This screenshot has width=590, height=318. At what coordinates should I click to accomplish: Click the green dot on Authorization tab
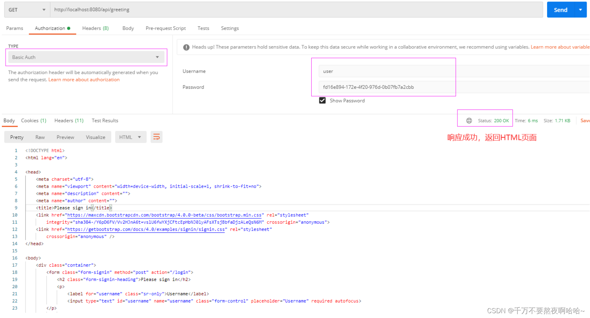[69, 28]
